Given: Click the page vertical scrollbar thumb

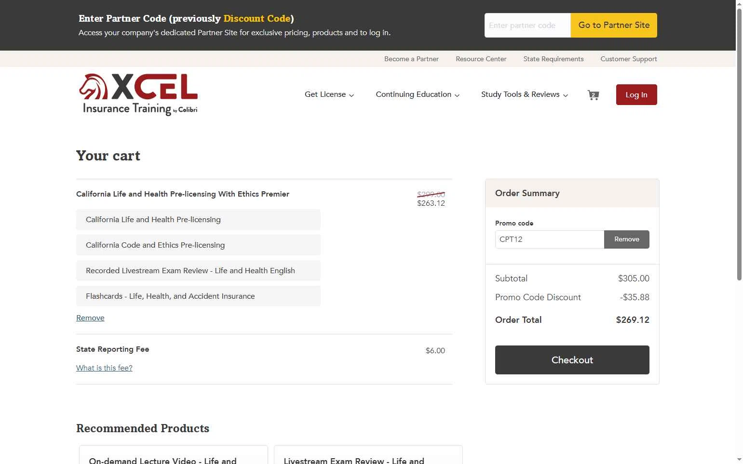Looking at the screenshot, I should click(x=739, y=145).
